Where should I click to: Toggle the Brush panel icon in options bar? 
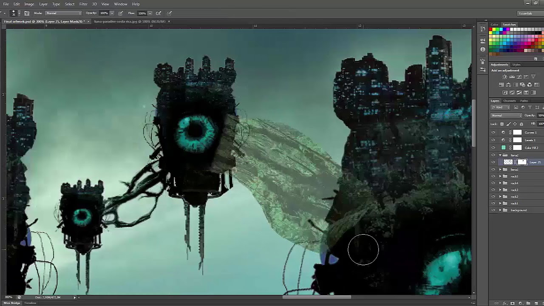point(27,13)
